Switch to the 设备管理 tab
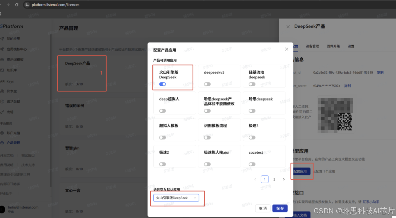Viewport: 396px width, 218px height. point(312,46)
